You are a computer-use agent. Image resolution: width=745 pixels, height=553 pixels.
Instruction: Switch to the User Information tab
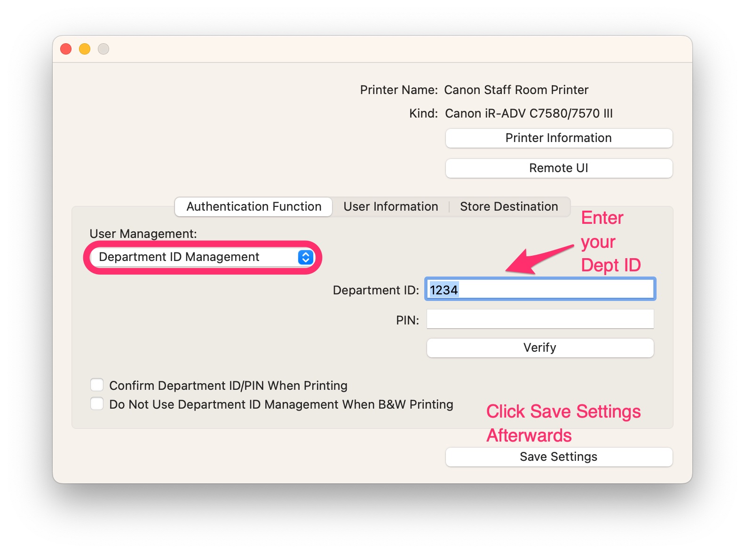pos(390,207)
